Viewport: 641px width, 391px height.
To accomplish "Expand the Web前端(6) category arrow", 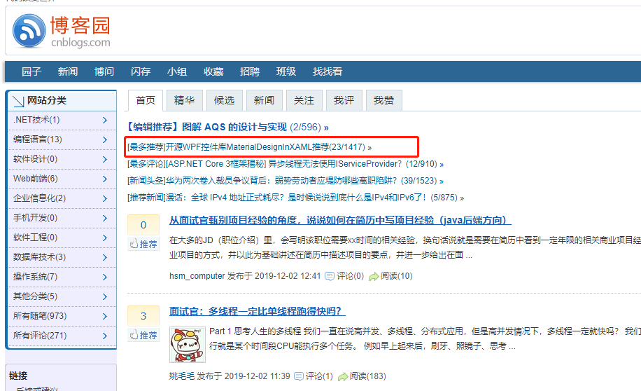I will [105, 179].
